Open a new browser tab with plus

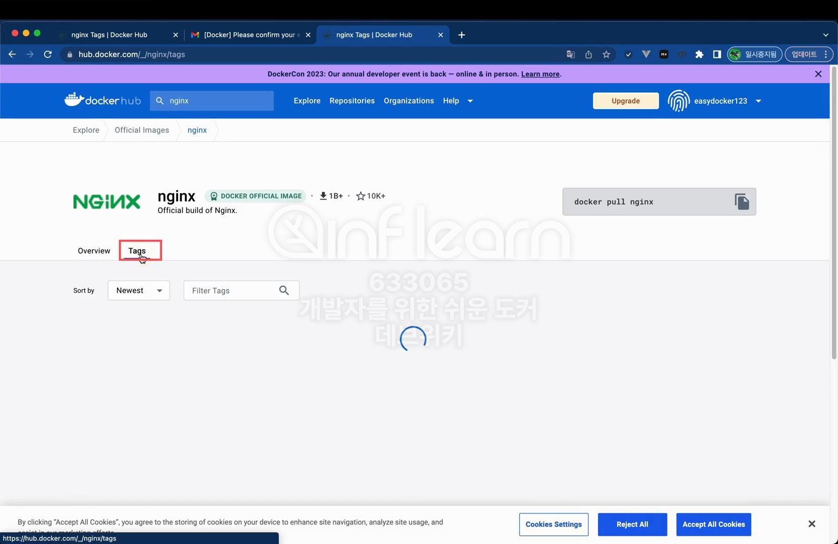coord(461,35)
